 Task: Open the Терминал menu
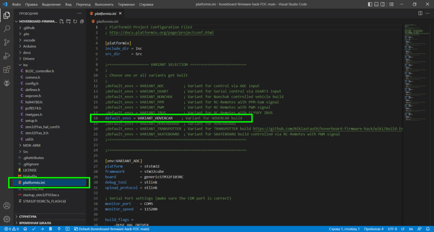126,4
